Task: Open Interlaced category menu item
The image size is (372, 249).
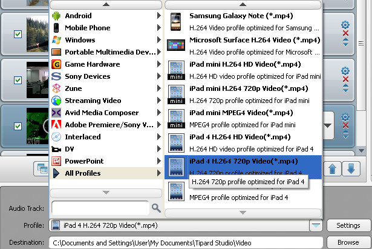Action: point(106,137)
